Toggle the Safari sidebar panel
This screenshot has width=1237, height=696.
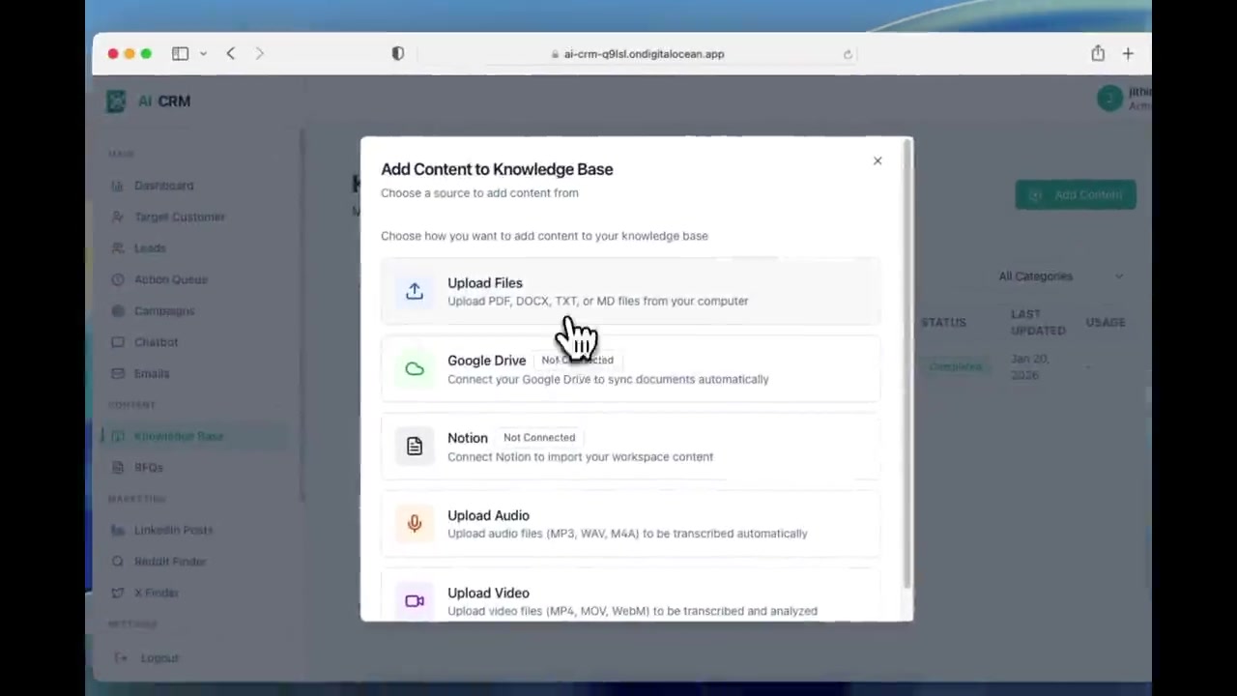click(x=180, y=54)
